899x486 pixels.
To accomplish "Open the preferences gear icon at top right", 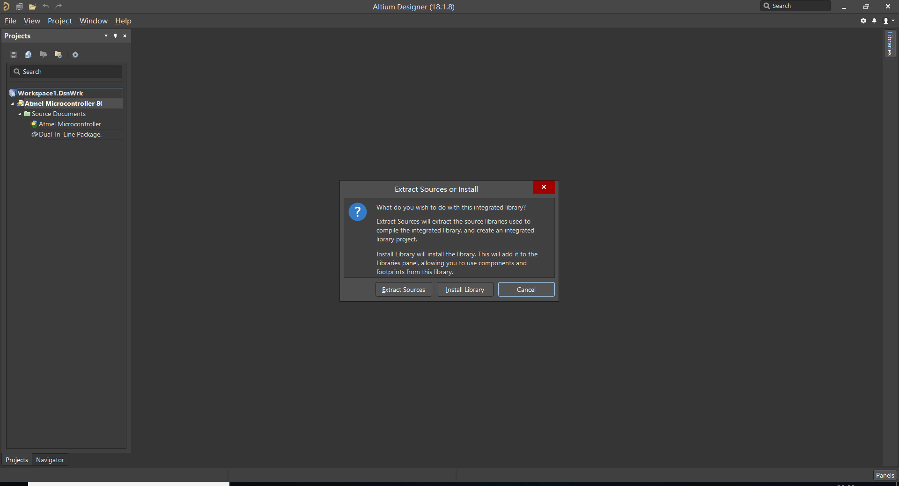I will coord(863,21).
